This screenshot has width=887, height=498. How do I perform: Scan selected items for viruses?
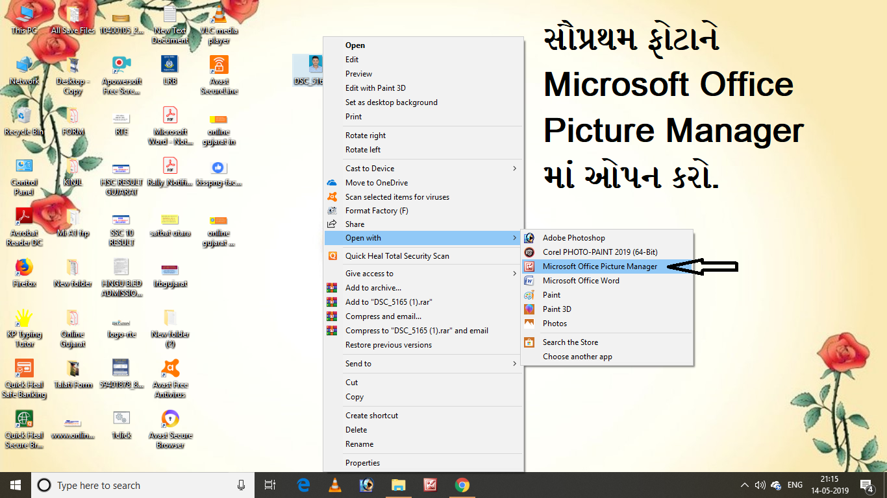tap(397, 196)
